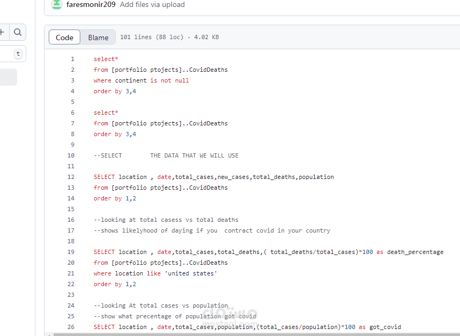Viewport: 460px width, 336px height.
Task: Click '--SELECT THE DATA THAT WE WILL USE' comment
Action: pyautogui.click(x=166, y=155)
